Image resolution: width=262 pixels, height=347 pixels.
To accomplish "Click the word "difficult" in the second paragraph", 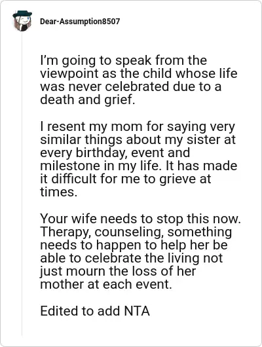I will pos(75,179).
